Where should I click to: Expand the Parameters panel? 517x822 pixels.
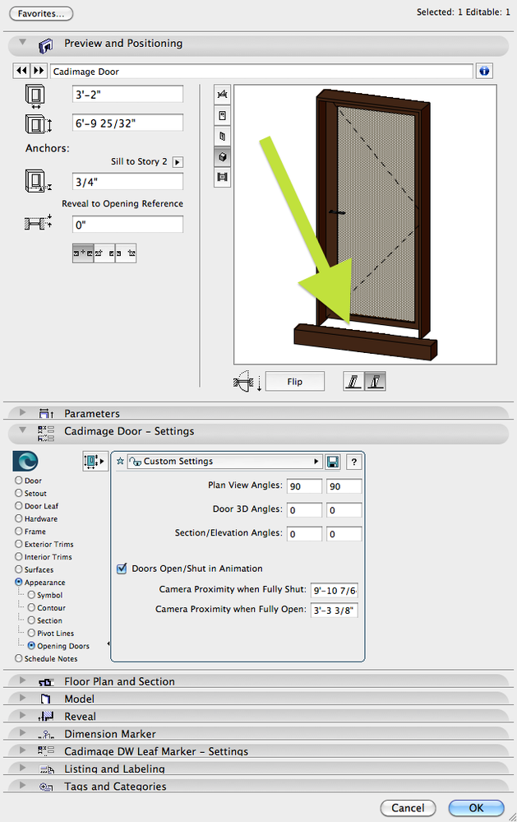(22, 412)
